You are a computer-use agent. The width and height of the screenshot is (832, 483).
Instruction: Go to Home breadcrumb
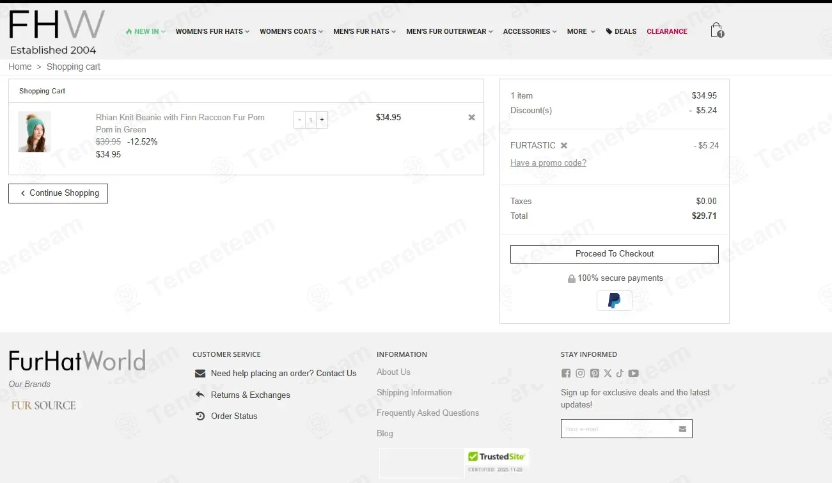[20, 67]
